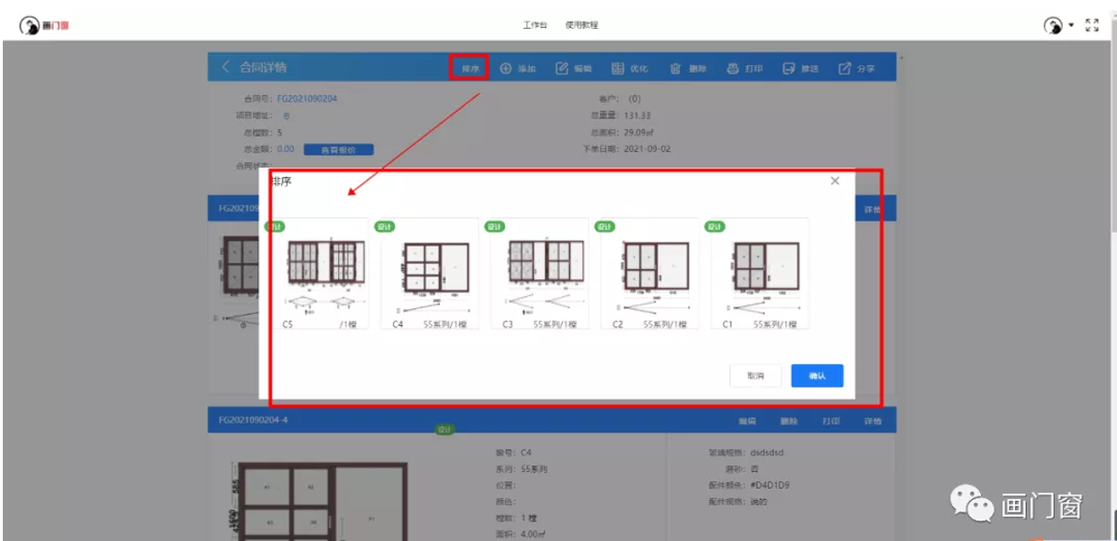This screenshot has width=1117, height=541.
Task: Click the 编辑 pencil icon in header
Action: click(562, 68)
